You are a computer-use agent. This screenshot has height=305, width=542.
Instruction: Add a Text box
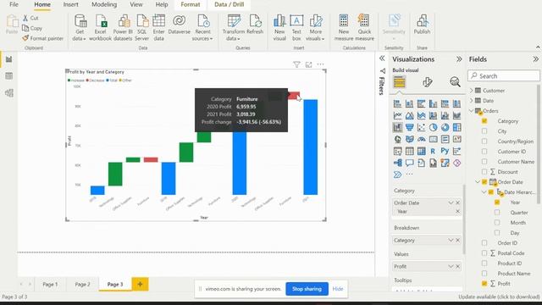pyautogui.click(x=296, y=28)
